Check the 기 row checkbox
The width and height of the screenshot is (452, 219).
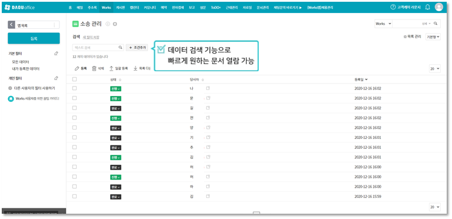coord(74,137)
